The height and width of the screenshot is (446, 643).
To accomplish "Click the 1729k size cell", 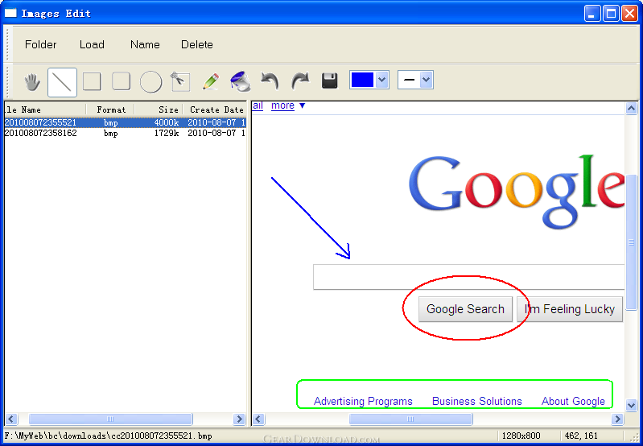I will pyautogui.click(x=167, y=133).
